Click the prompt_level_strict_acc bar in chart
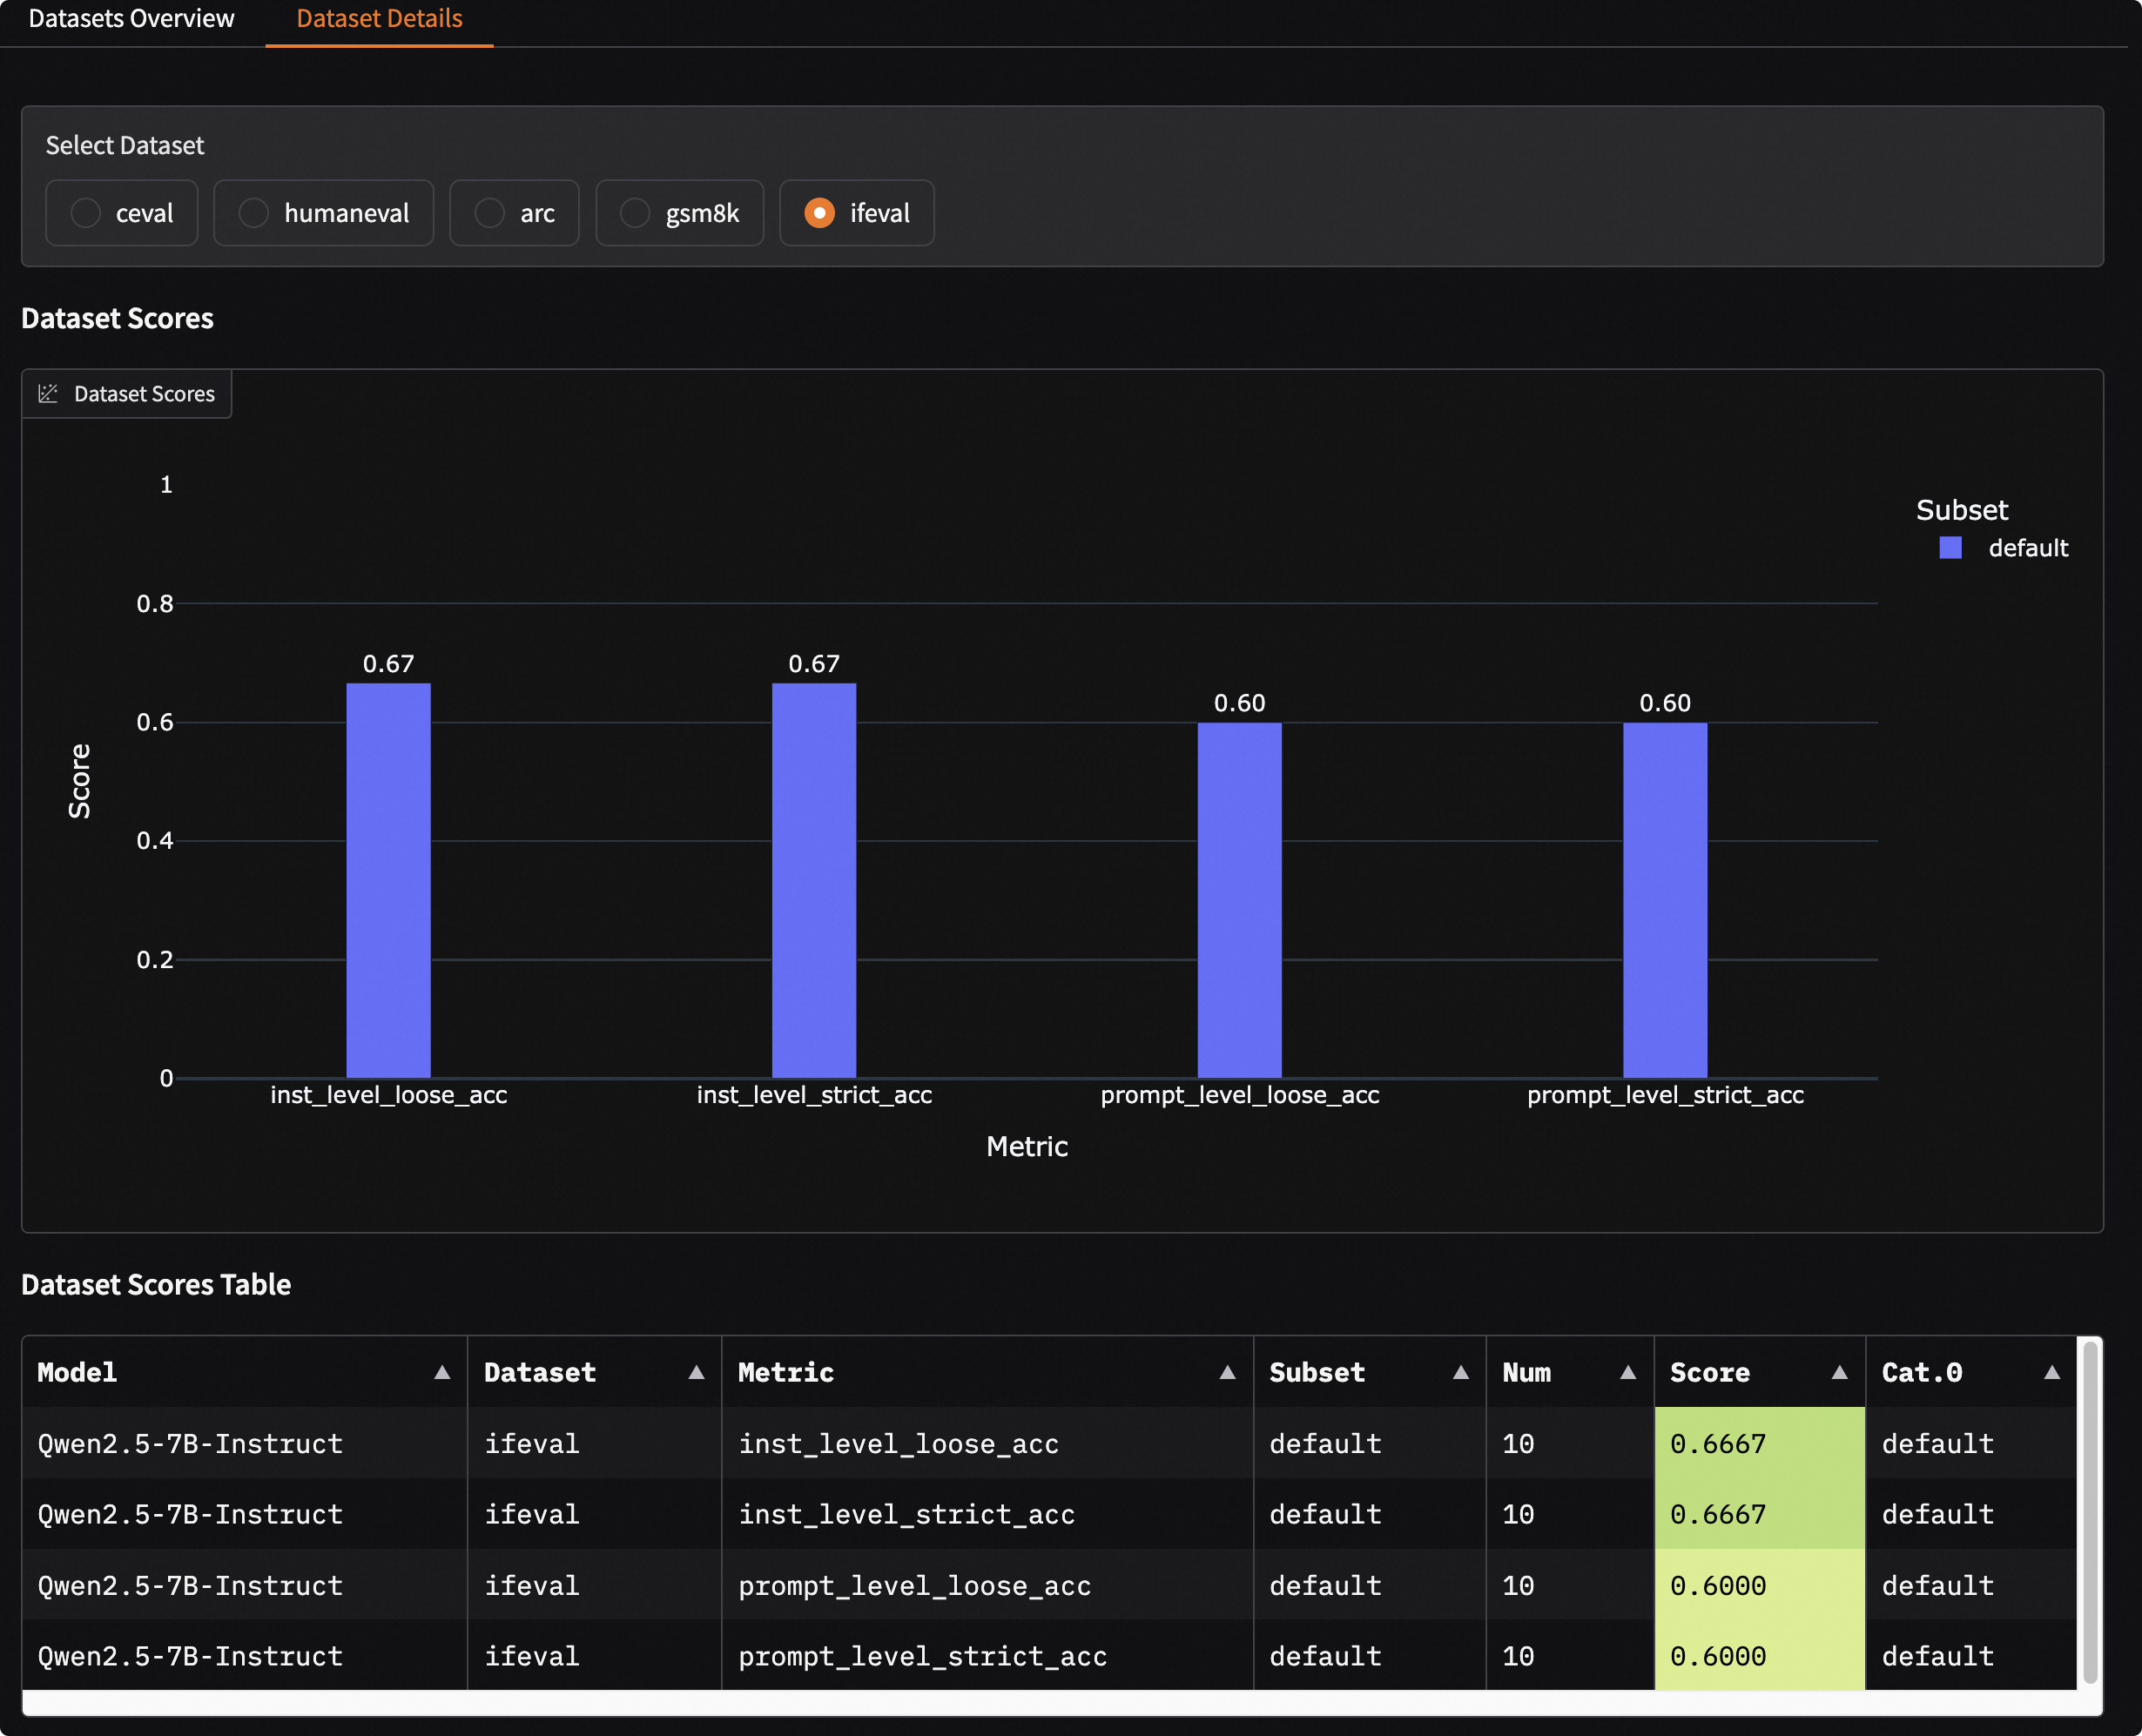Image resolution: width=2142 pixels, height=1736 pixels. pos(1664,900)
